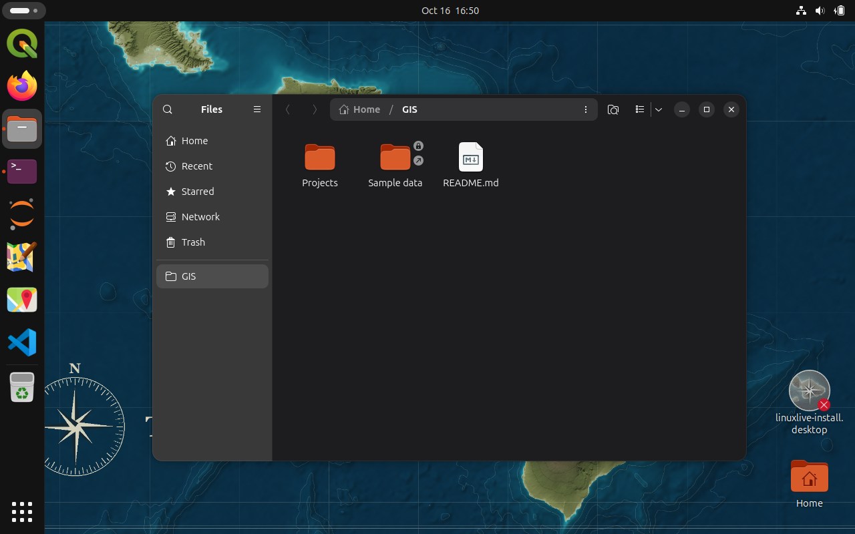855x534 pixels.
Task: Launch QGIS from the dock
Action: (22, 43)
